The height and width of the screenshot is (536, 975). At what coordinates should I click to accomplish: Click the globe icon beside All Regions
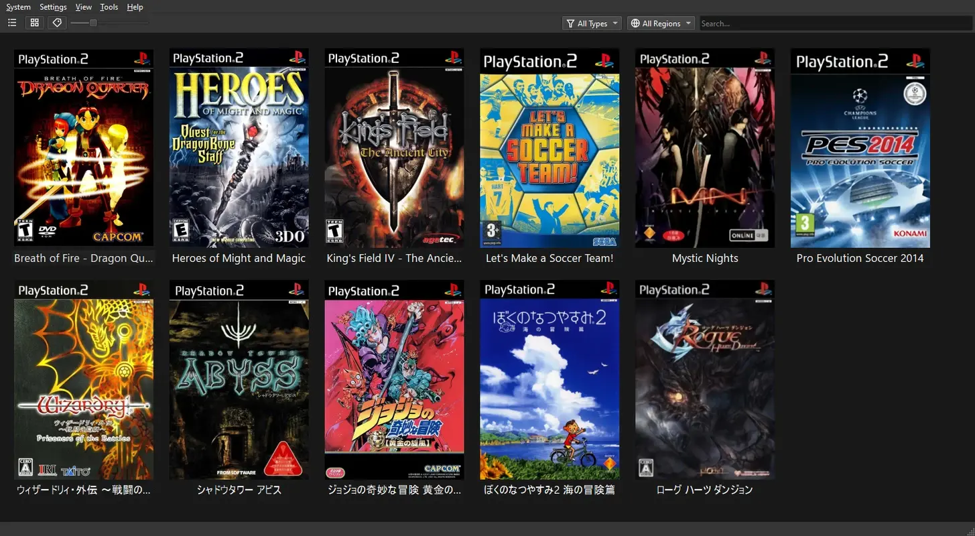(x=635, y=23)
